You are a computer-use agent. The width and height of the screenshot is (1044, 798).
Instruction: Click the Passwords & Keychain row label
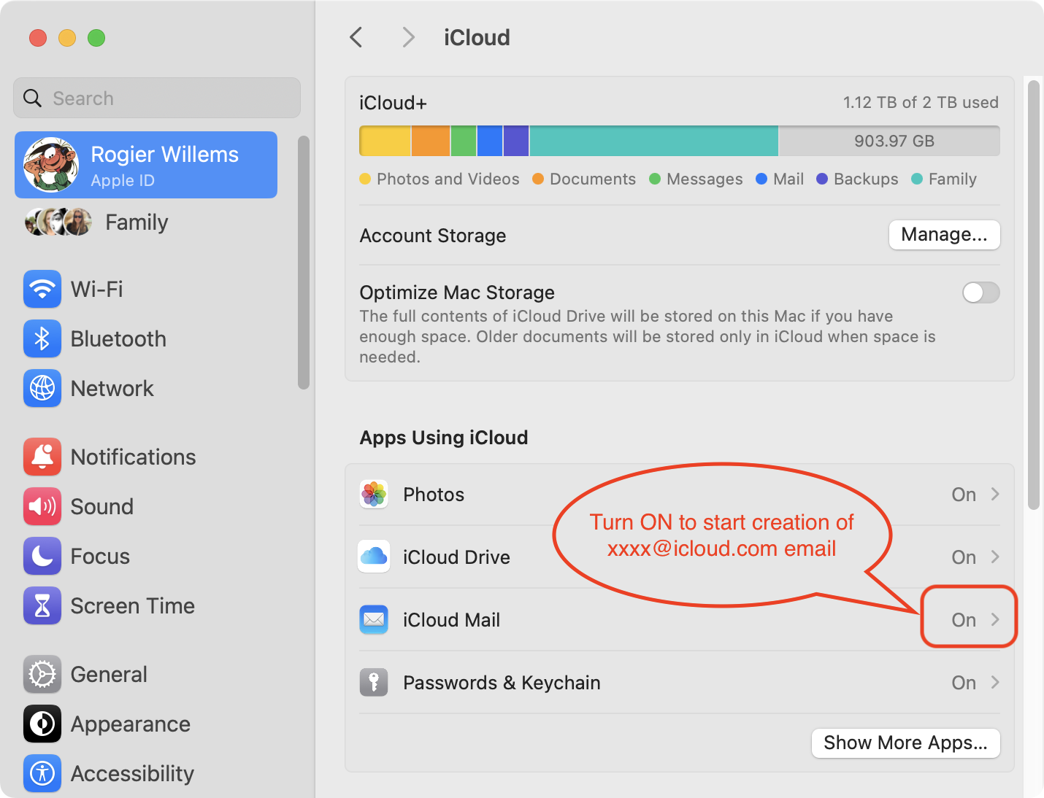point(502,683)
